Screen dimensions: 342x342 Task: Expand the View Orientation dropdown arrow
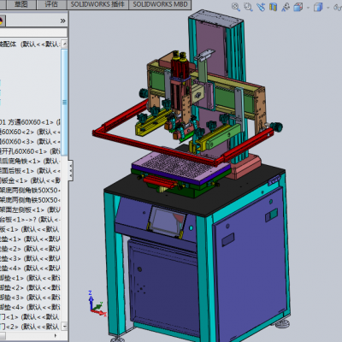308,8
